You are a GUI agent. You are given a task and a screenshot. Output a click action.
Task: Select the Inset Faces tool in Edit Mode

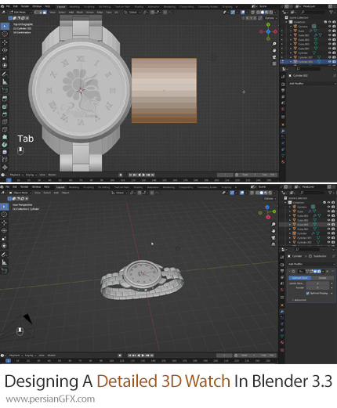(5, 107)
